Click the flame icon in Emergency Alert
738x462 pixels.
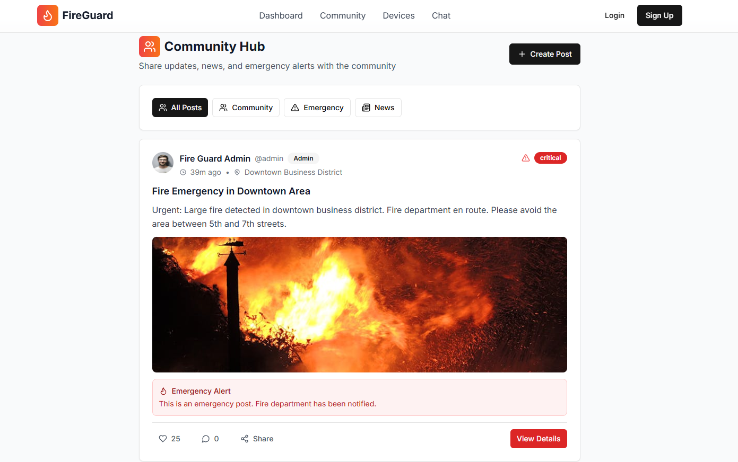163,391
